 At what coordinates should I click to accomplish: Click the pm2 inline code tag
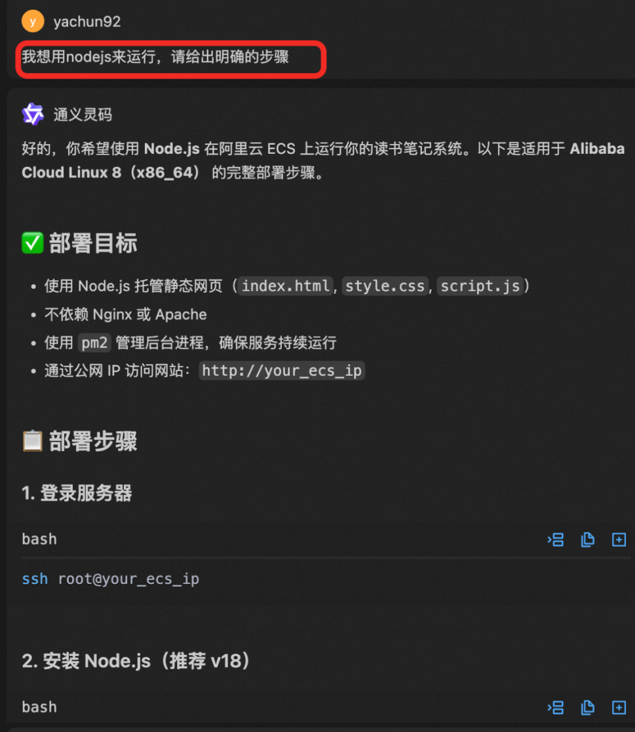(x=94, y=342)
